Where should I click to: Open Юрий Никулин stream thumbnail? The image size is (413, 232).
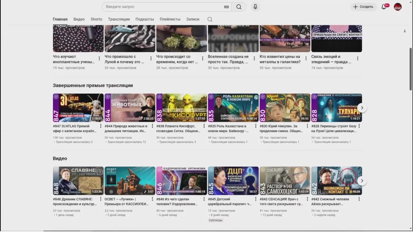pyautogui.click(x=285, y=108)
